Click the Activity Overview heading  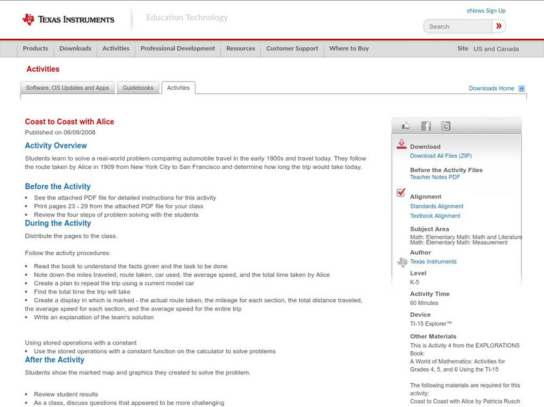[x=56, y=146]
